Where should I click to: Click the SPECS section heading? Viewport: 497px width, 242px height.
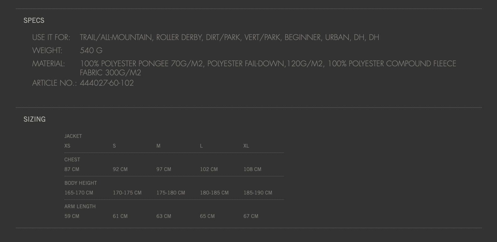tap(34, 20)
